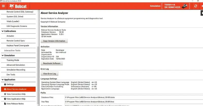Click the Vietnamese (Vietnam) formatting value
Viewport: 203px width, 106px height.
[80, 86]
